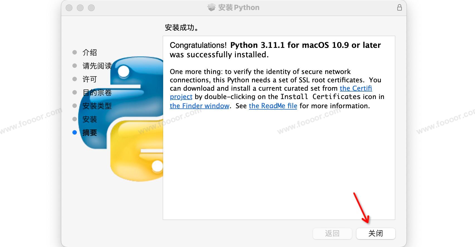Screen dimensions: 475x247
Task: Choose the 安装类型 step
Action: tap(97, 106)
